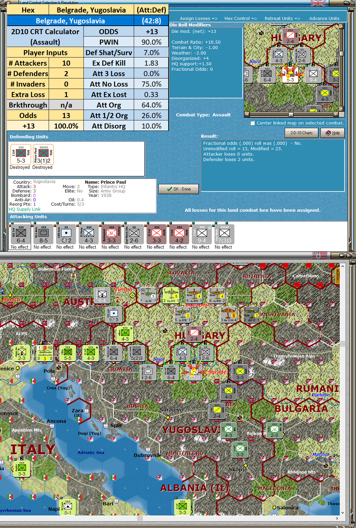The width and height of the screenshot is (356, 528).
Task: Click the XVIII Mtn 6-4 unit near Vienna
Action: coord(102,295)
